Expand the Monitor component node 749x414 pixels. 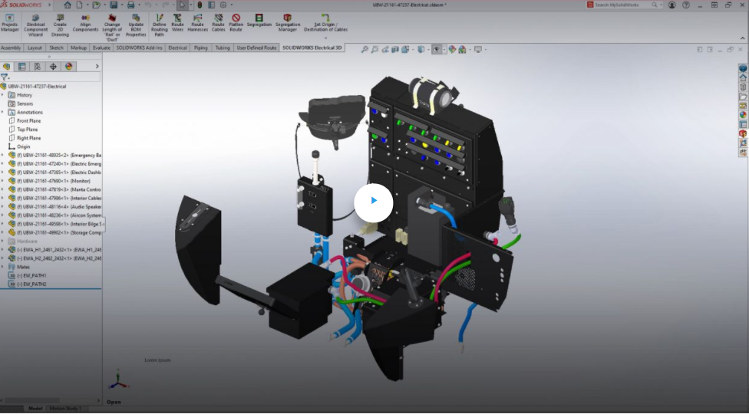3,181
